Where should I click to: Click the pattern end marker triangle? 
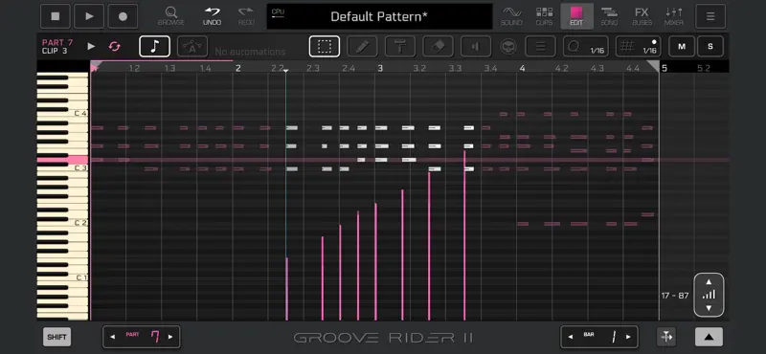pyautogui.click(x=653, y=66)
